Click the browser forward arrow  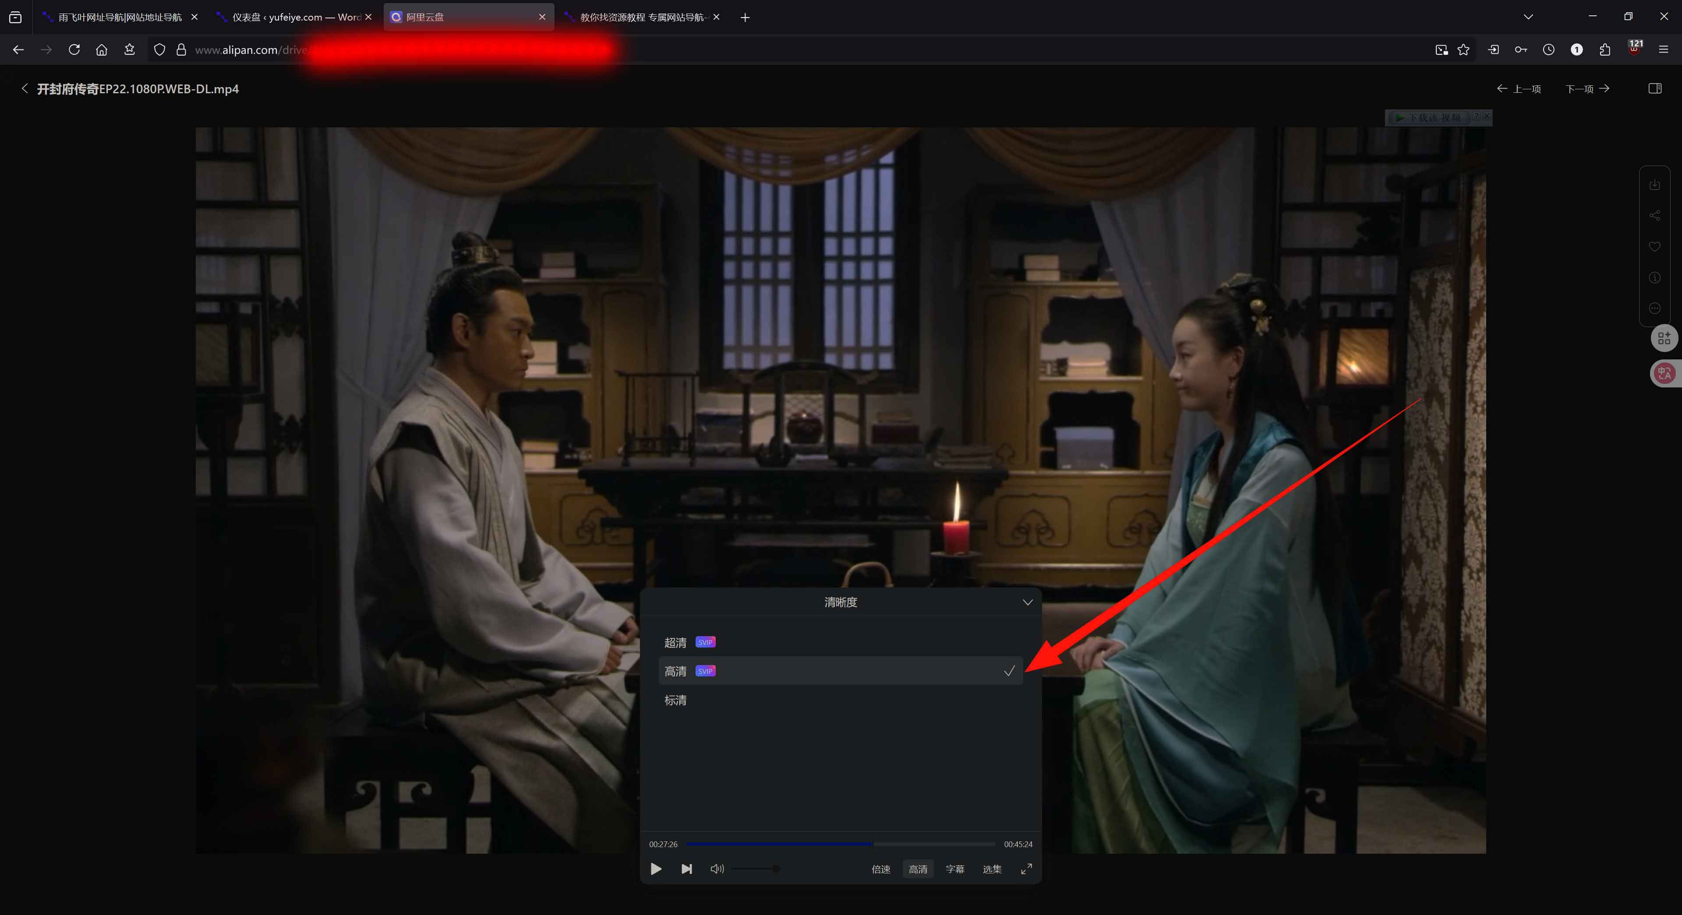point(46,49)
